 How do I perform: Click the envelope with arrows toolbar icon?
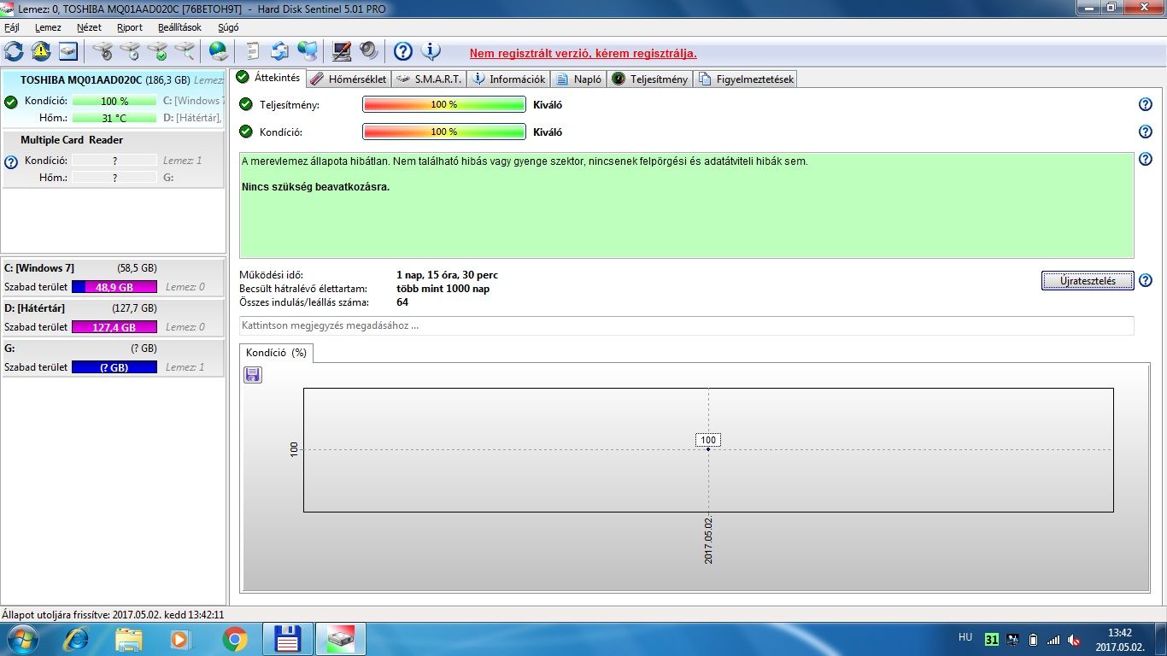pos(280,51)
